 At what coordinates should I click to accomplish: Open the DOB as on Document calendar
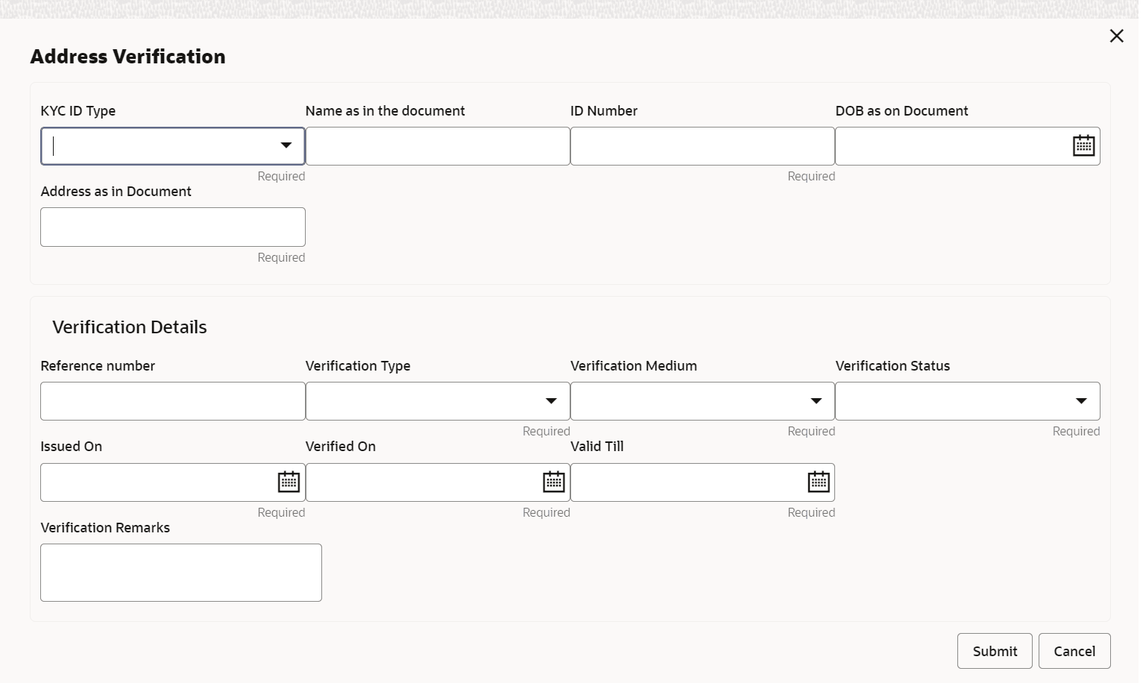pyautogui.click(x=1083, y=145)
